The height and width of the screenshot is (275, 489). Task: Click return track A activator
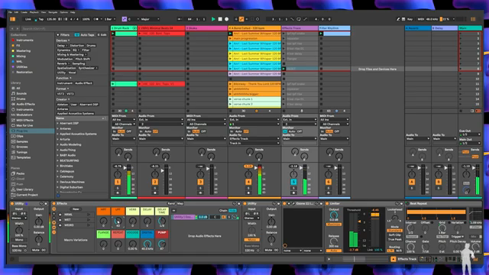pos(412,182)
